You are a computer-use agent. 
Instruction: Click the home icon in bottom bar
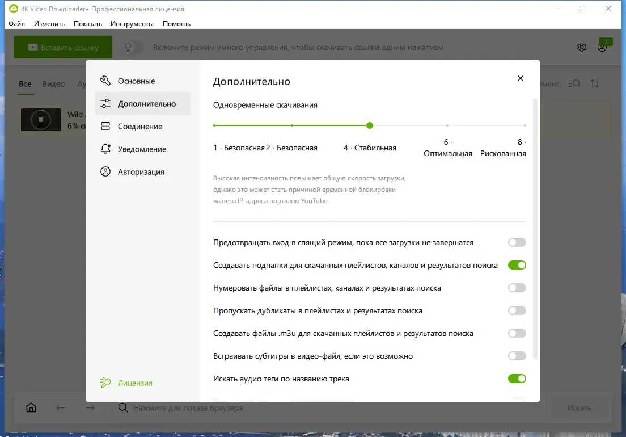tap(31, 407)
